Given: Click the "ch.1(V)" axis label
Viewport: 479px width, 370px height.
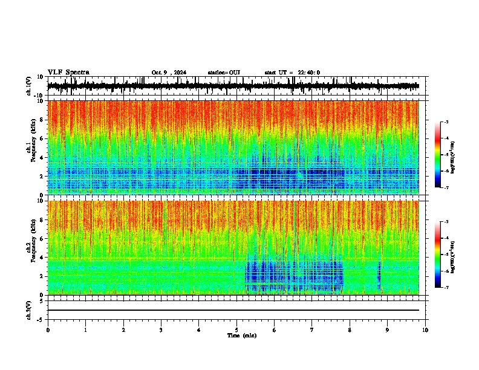Looking at the screenshot, I should (29, 86).
